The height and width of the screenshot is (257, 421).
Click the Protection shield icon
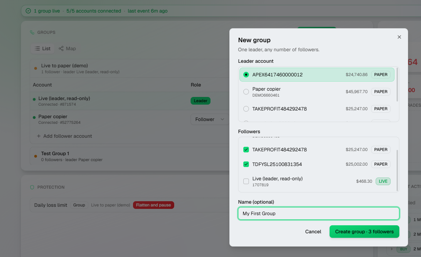(x=32, y=187)
